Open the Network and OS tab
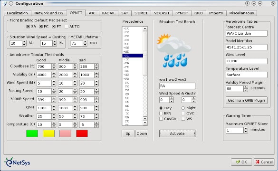The width and height of the screenshot is (278, 171). click(x=48, y=13)
